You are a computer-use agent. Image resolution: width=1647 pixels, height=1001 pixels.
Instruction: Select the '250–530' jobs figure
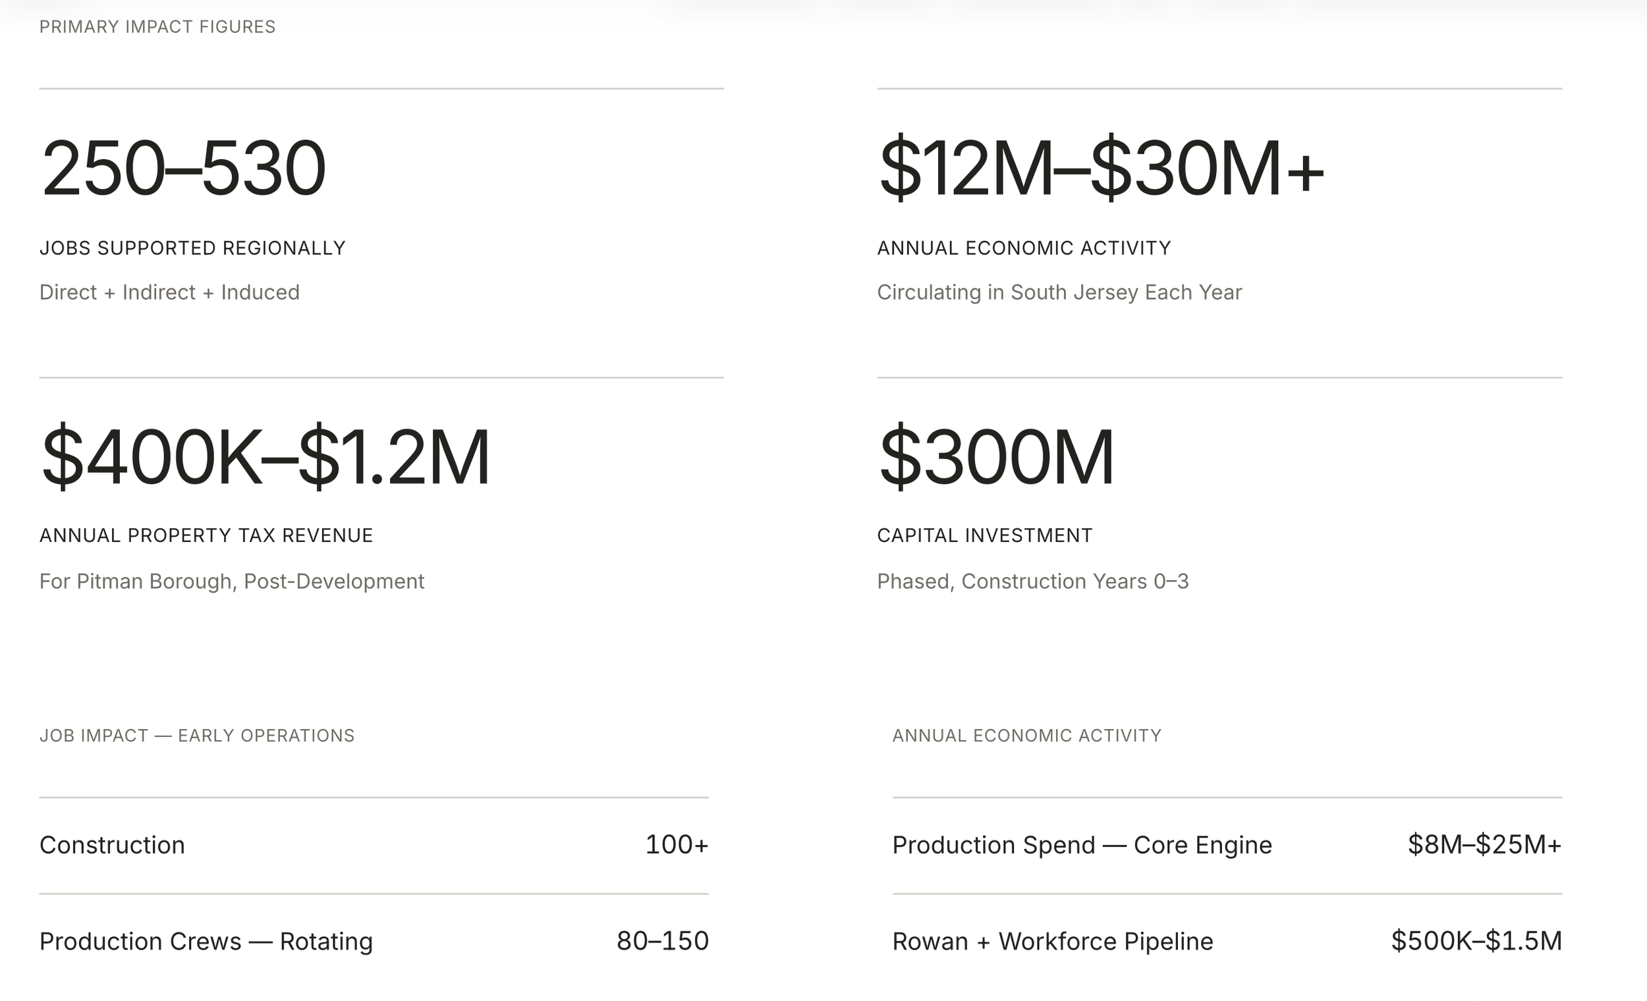(x=183, y=168)
